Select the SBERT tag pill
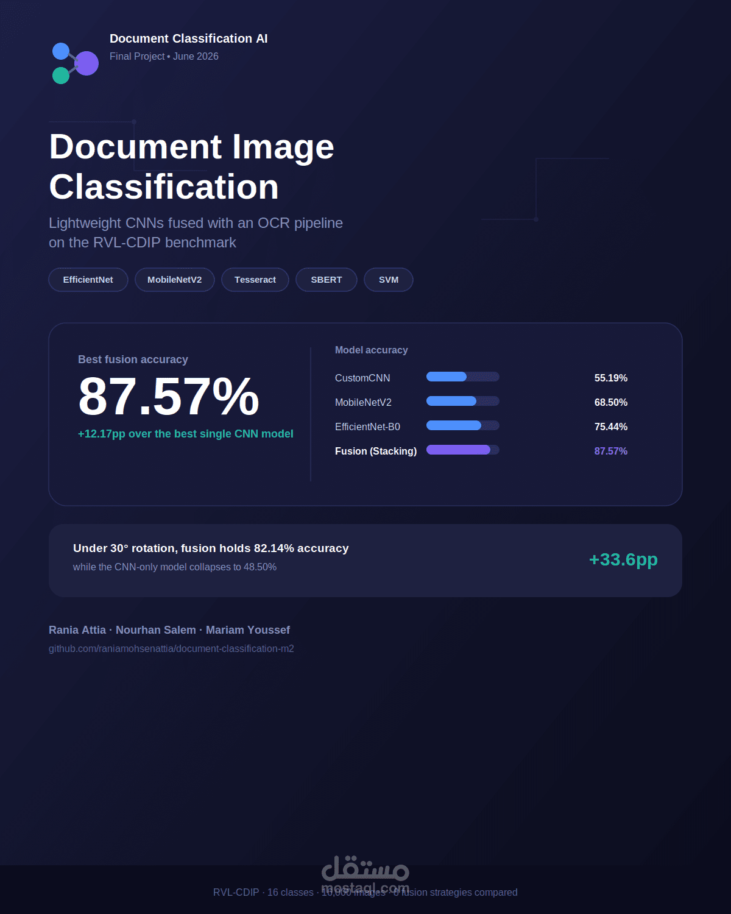Image resolution: width=731 pixels, height=914 pixels. pyautogui.click(x=327, y=280)
